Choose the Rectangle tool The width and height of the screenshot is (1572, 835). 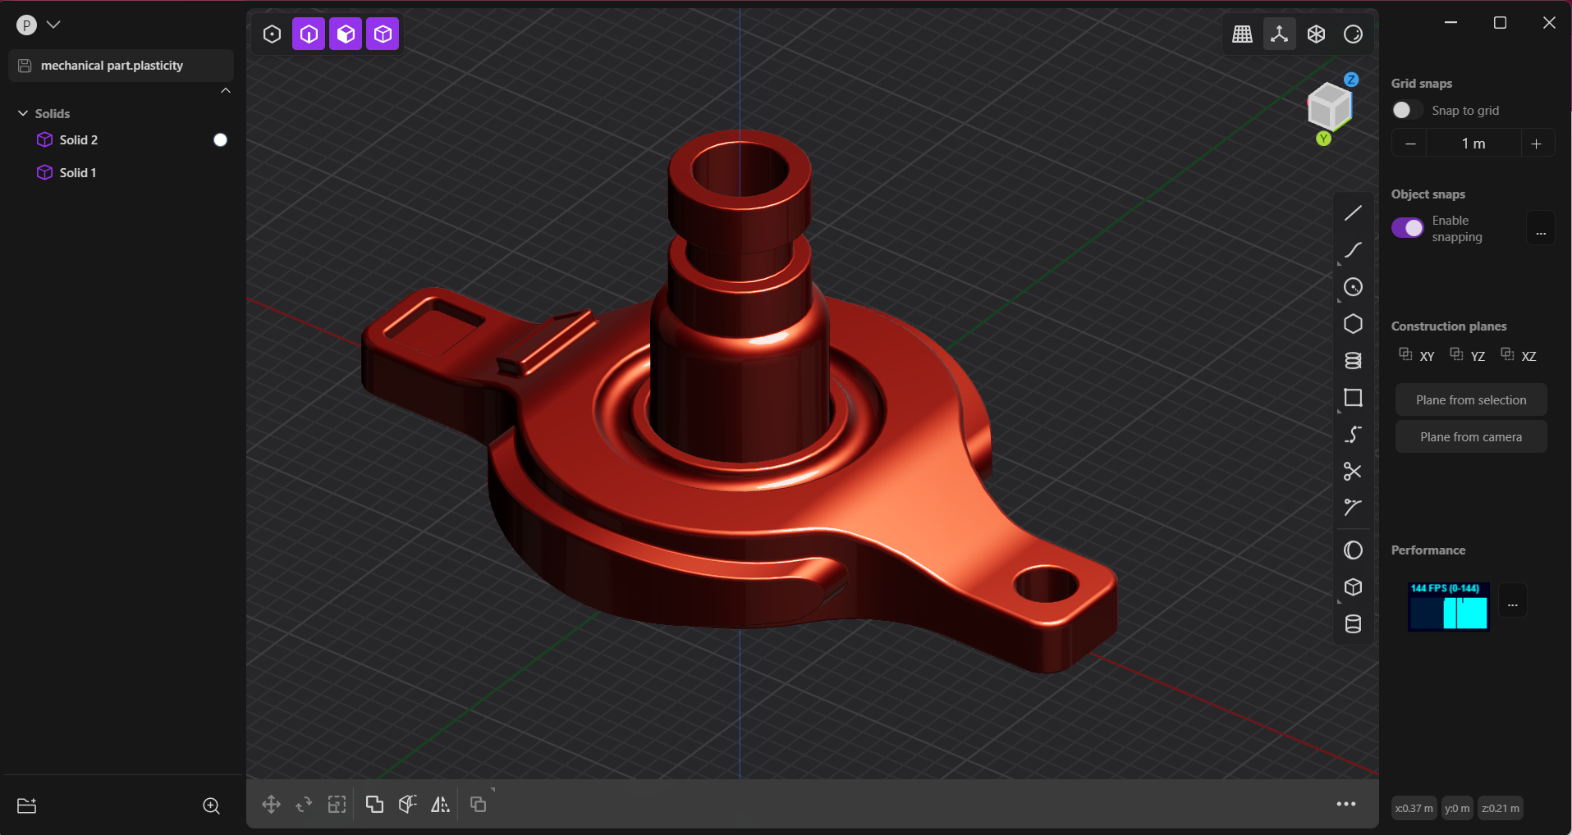pyautogui.click(x=1354, y=398)
